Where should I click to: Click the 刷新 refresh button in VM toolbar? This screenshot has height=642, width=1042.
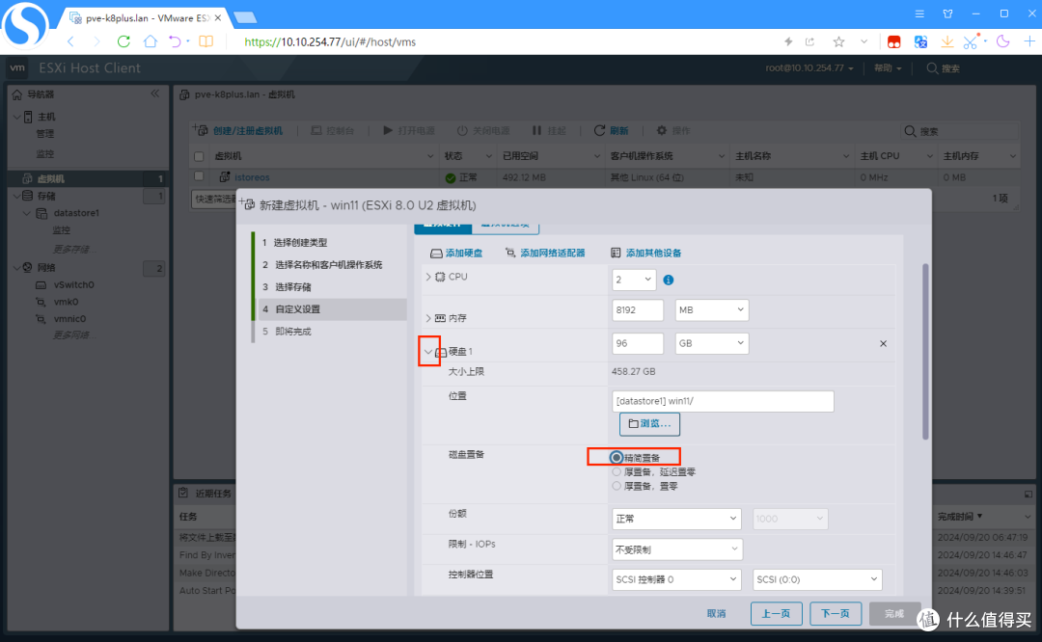click(x=611, y=130)
